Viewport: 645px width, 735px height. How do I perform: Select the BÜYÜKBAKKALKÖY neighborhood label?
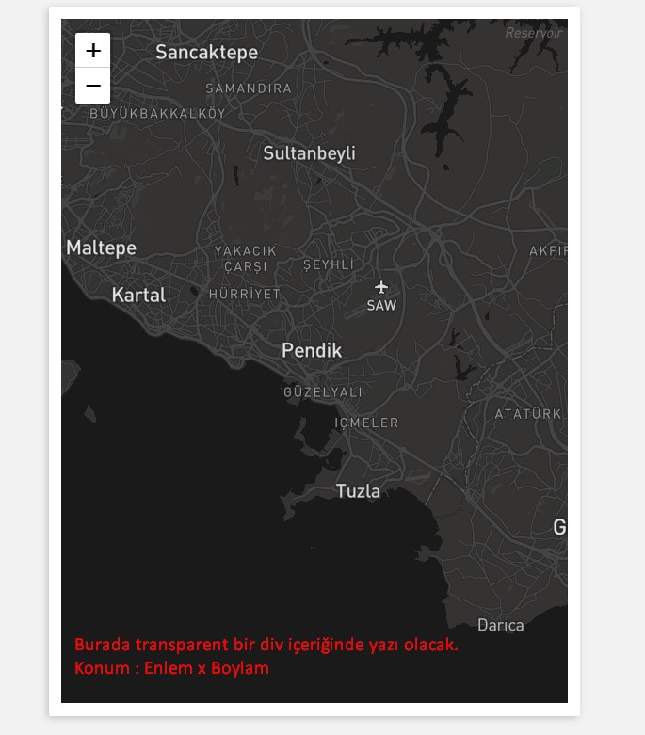point(157,113)
